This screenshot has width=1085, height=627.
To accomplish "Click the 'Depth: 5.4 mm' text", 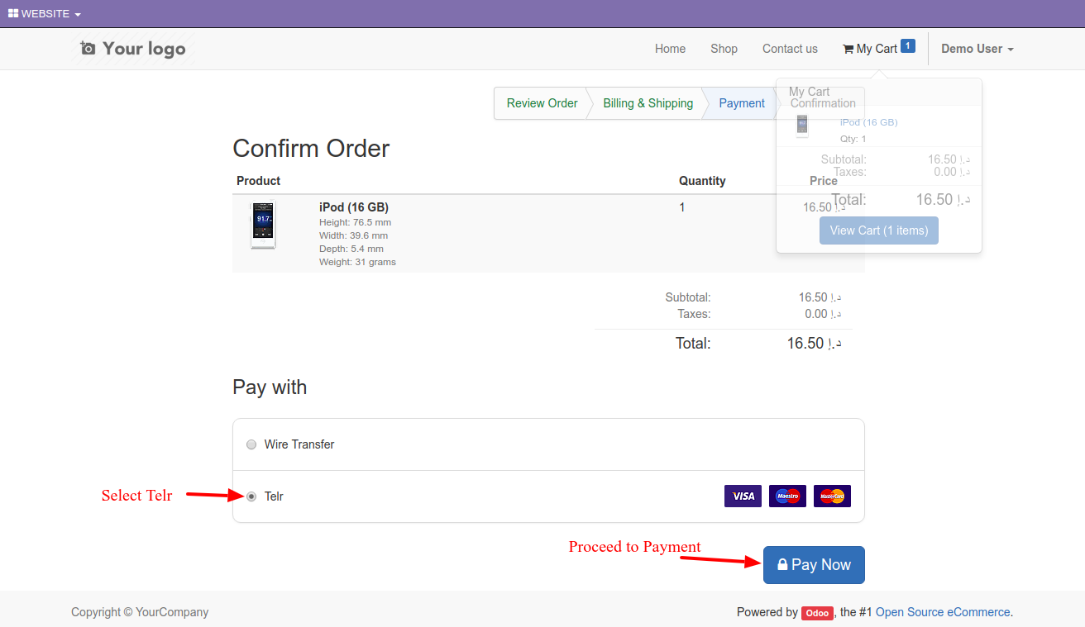I will (x=351, y=249).
